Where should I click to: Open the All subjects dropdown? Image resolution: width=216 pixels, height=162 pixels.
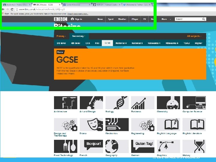[194, 36]
